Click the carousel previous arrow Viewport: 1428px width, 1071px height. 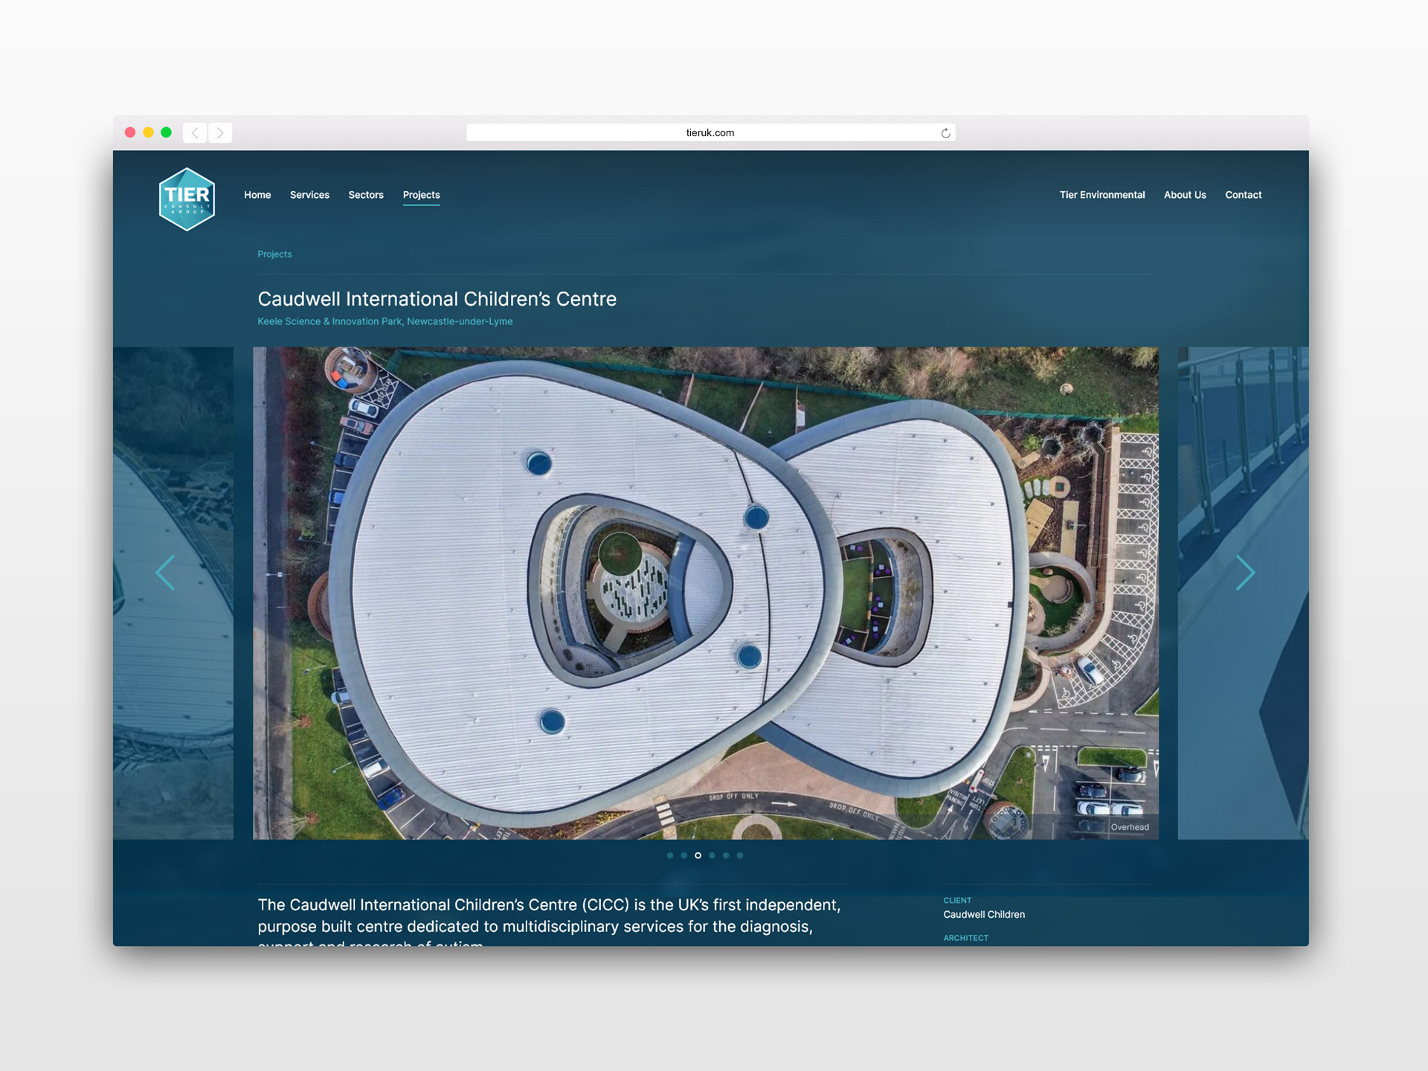point(165,573)
